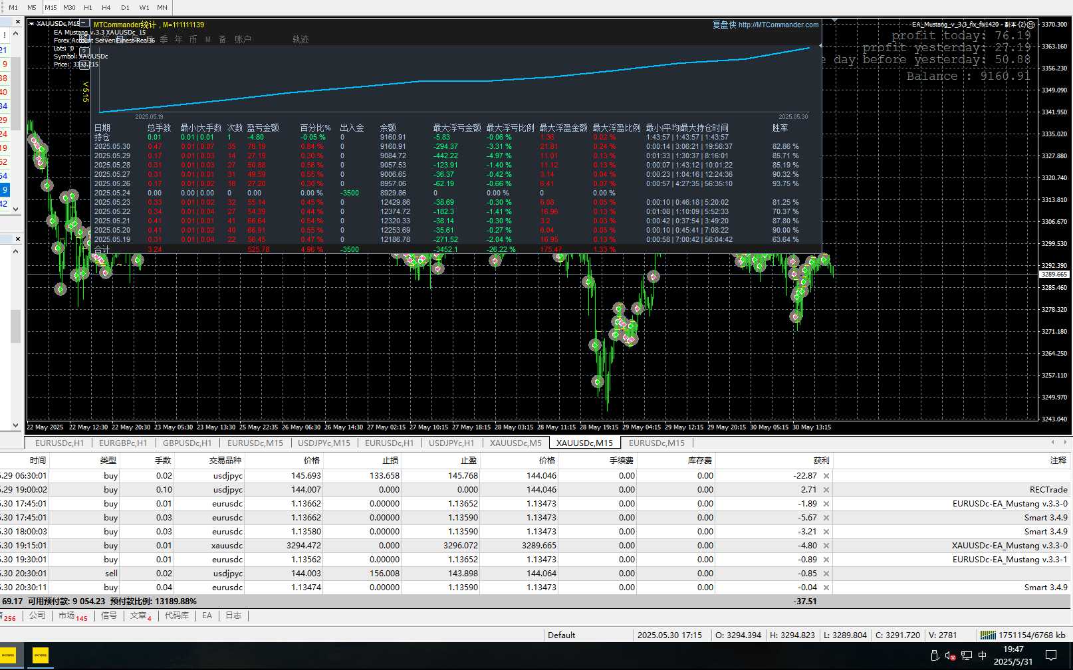This screenshot has height=670, width=1073.
Task: Click the lower left panel scroll-down arrow
Action: pos(15,425)
